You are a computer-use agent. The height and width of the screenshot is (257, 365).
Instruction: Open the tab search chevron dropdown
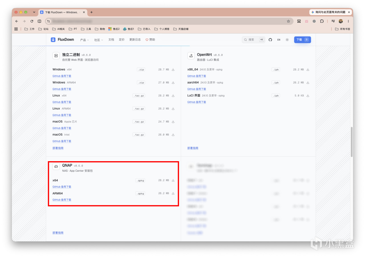click(x=34, y=12)
